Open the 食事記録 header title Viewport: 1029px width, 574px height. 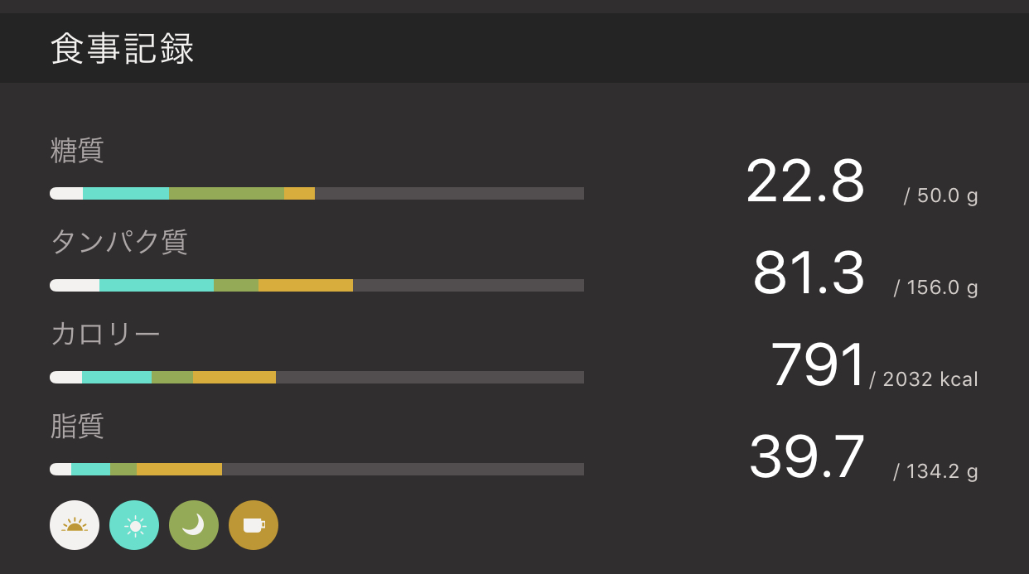123,49
